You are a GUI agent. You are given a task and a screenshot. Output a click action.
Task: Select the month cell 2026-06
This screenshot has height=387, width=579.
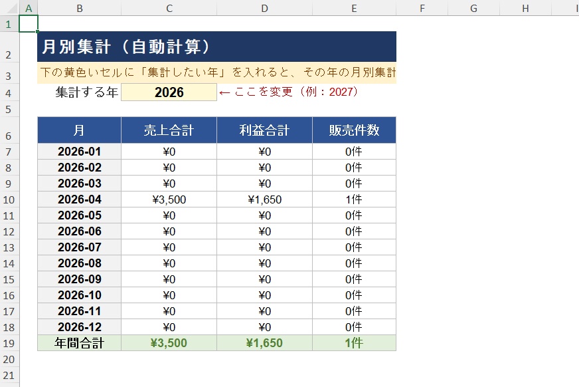(80, 231)
